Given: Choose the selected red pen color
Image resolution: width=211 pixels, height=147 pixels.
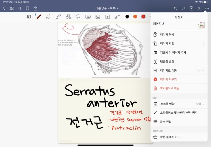Looking at the screenshot, I should click(x=143, y=17).
